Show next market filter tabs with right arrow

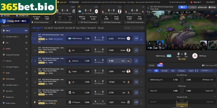(197, 71)
